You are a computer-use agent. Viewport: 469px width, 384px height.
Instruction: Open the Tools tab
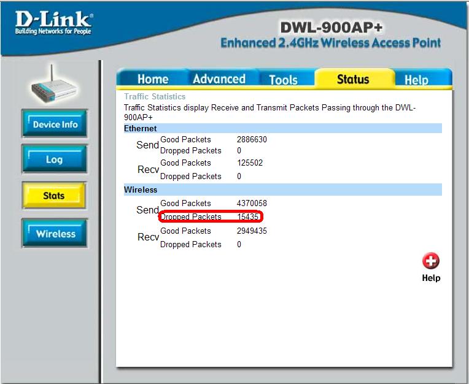283,80
